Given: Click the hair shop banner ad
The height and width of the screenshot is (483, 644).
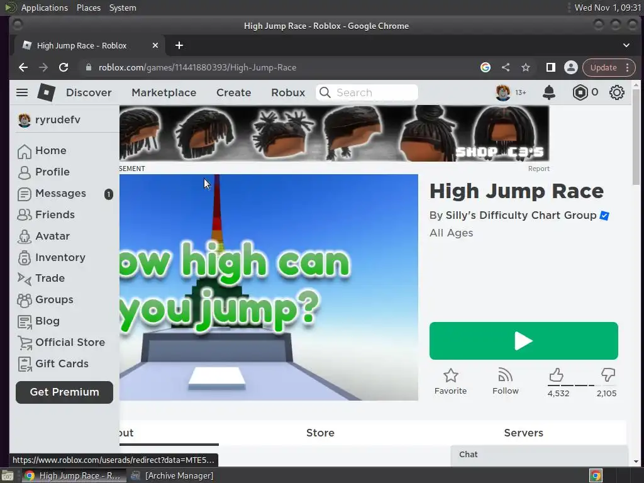Looking at the screenshot, I should [x=335, y=133].
